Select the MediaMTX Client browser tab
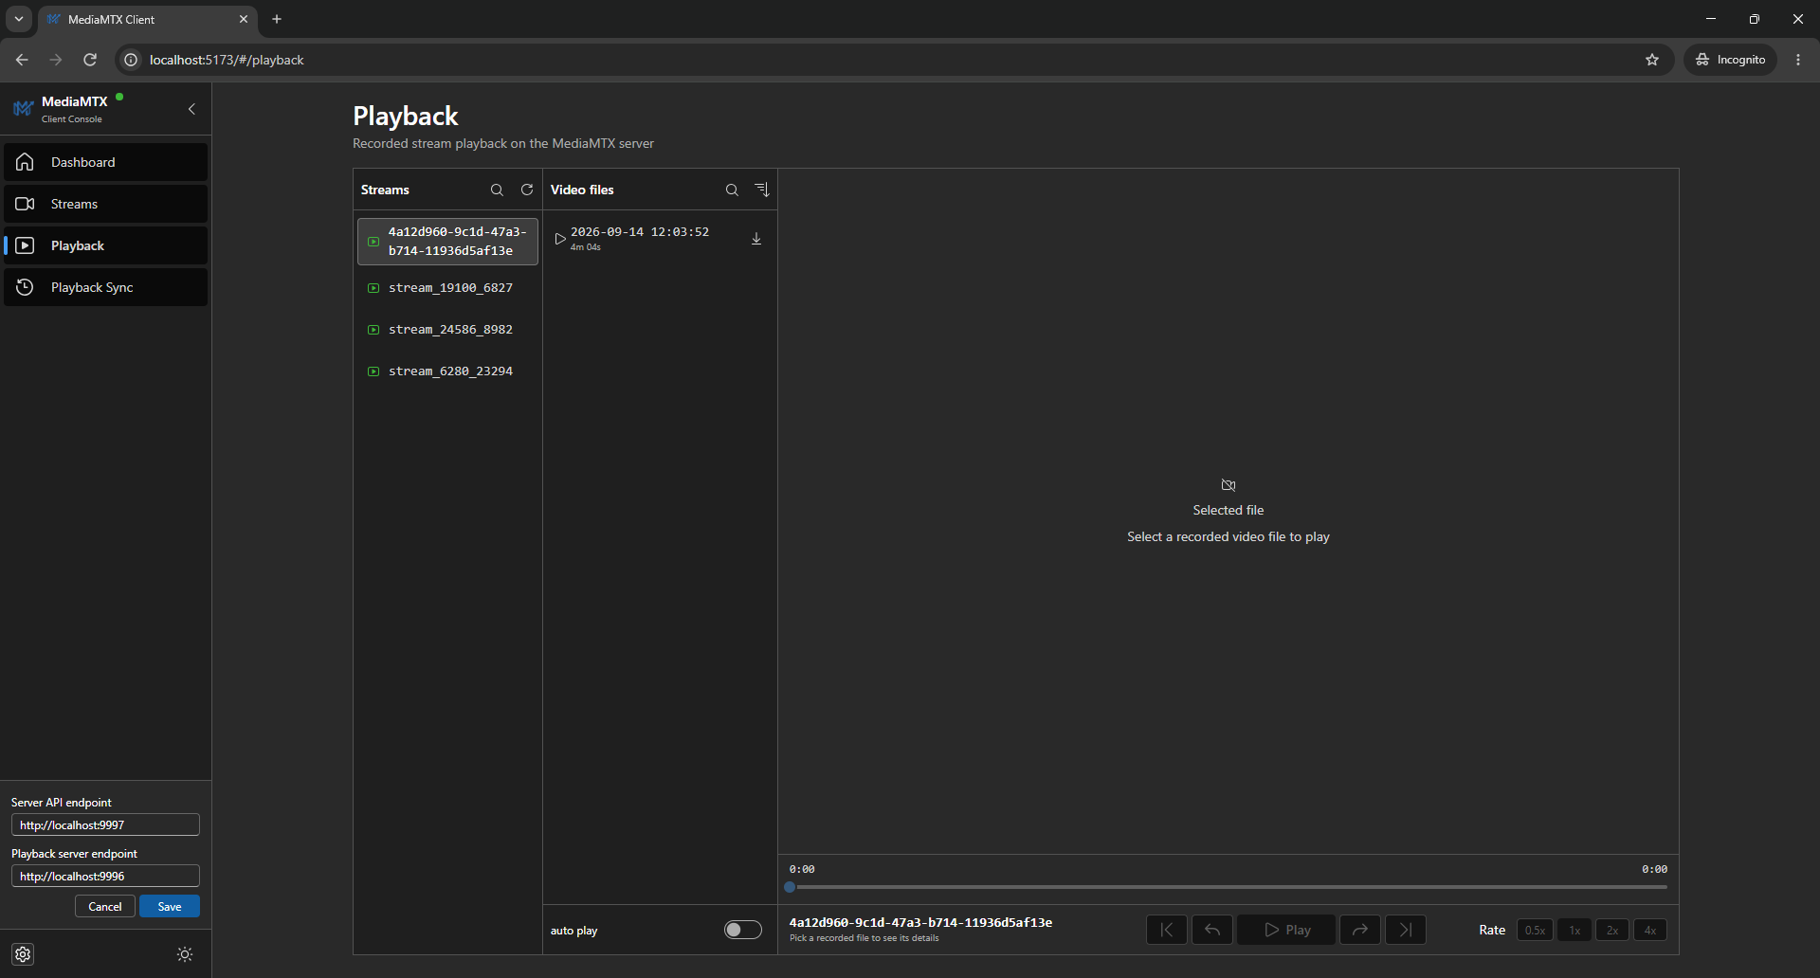This screenshot has width=1820, height=978. [147, 19]
